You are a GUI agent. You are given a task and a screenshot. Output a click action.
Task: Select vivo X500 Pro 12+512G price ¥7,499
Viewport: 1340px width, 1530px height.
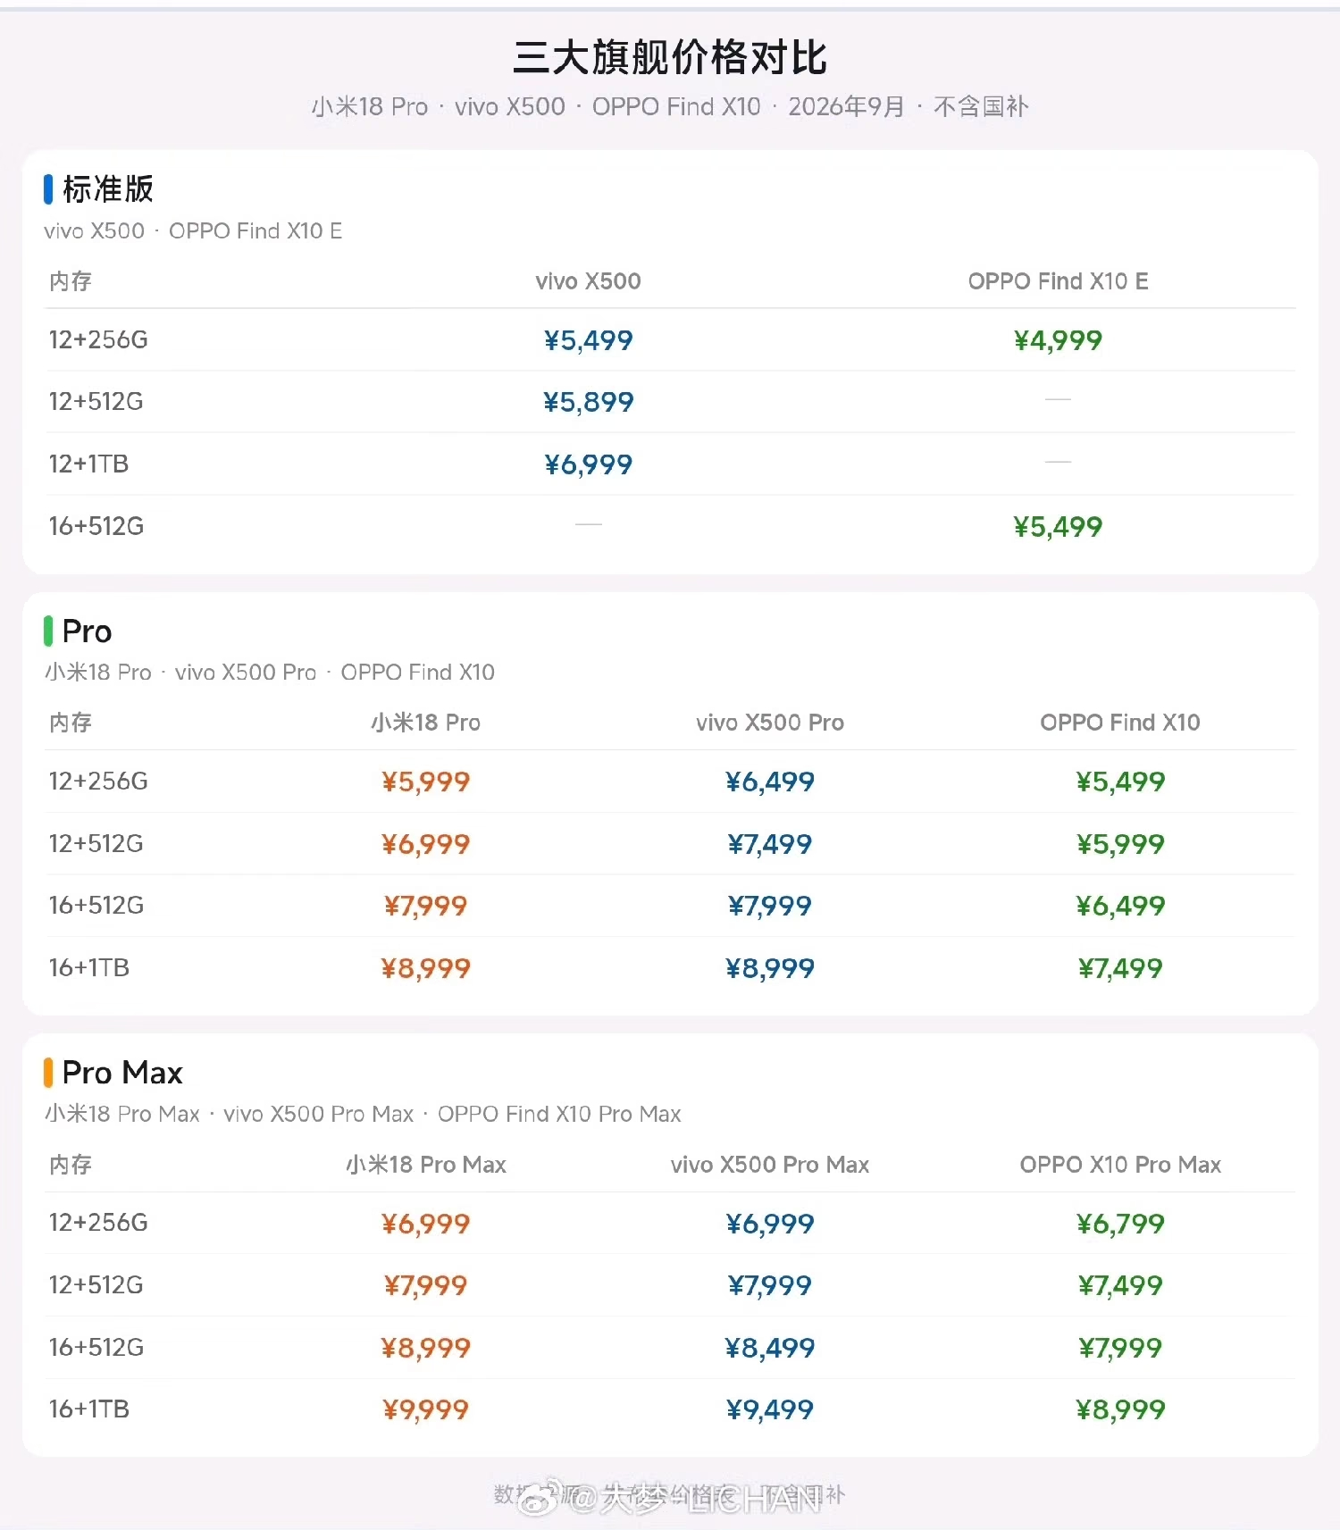(x=770, y=844)
